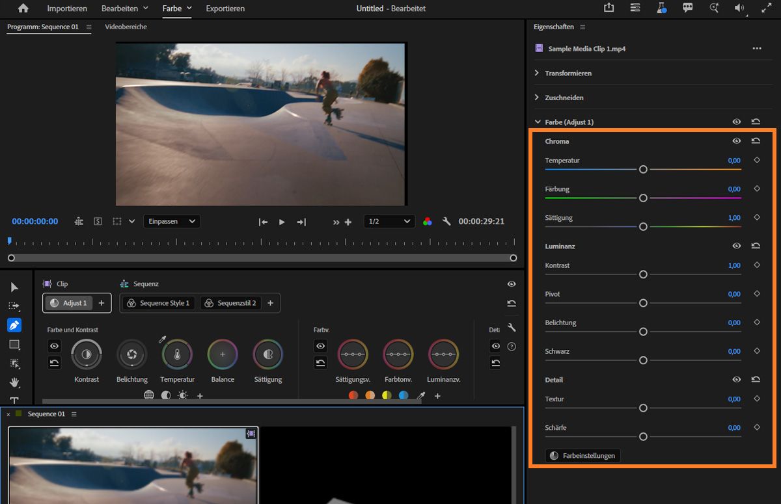This screenshot has width=781, height=504.
Task: Select the Pen tool in the toolbar
Action: [x=14, y=325]
